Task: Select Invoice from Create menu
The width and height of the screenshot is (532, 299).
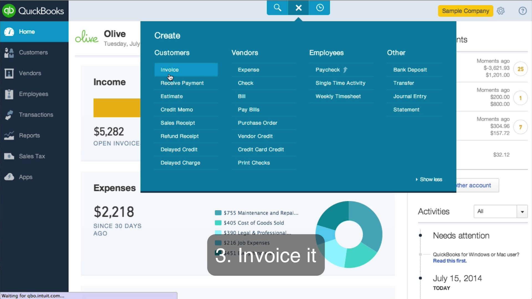Action: coord(186,70)
